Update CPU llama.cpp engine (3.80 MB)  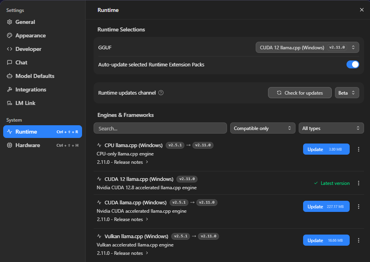point(326,149)
